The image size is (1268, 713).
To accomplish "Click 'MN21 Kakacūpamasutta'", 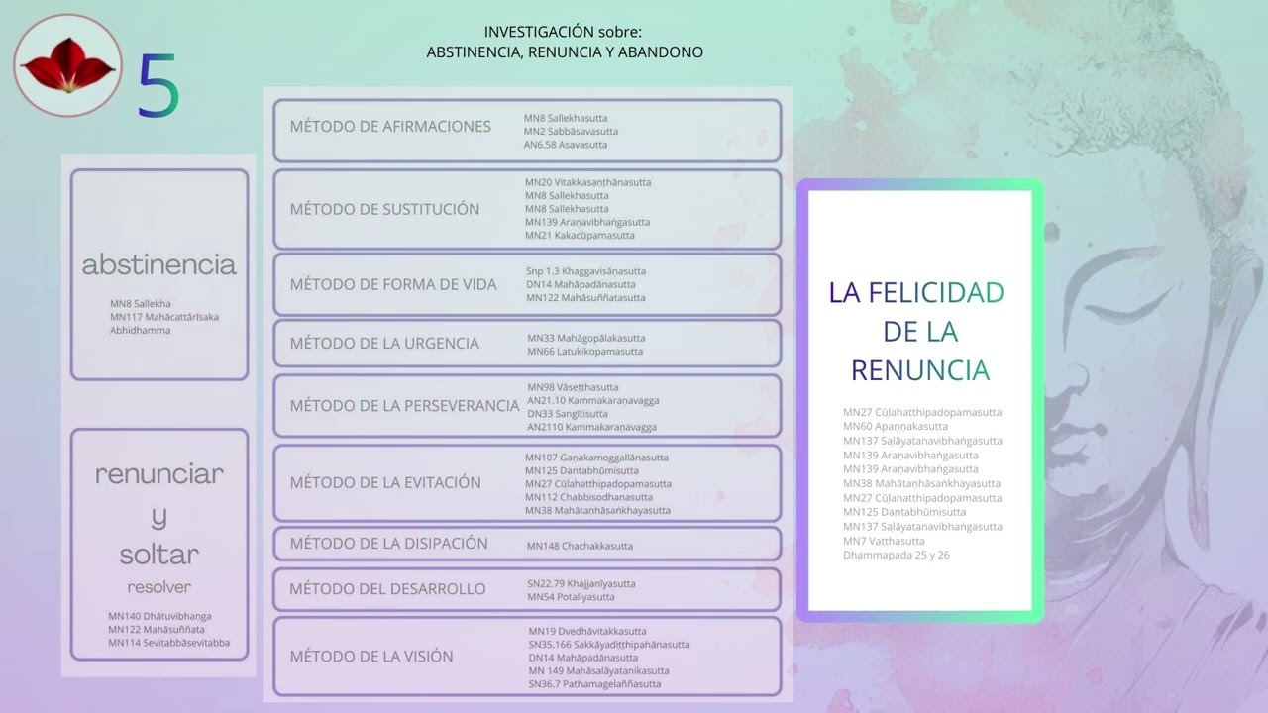I will tap(581, 236).
